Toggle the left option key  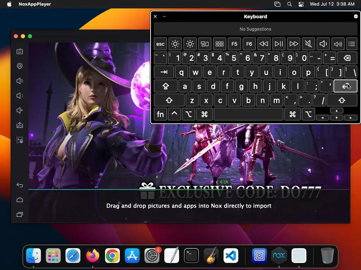pyautogui.click(x=189, y=114)
